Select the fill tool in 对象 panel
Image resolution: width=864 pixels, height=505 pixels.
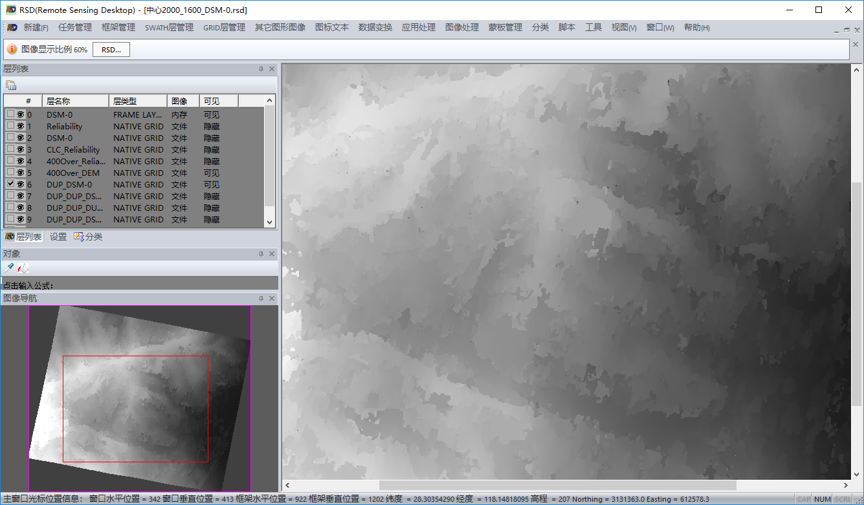[x=22, y=268]
